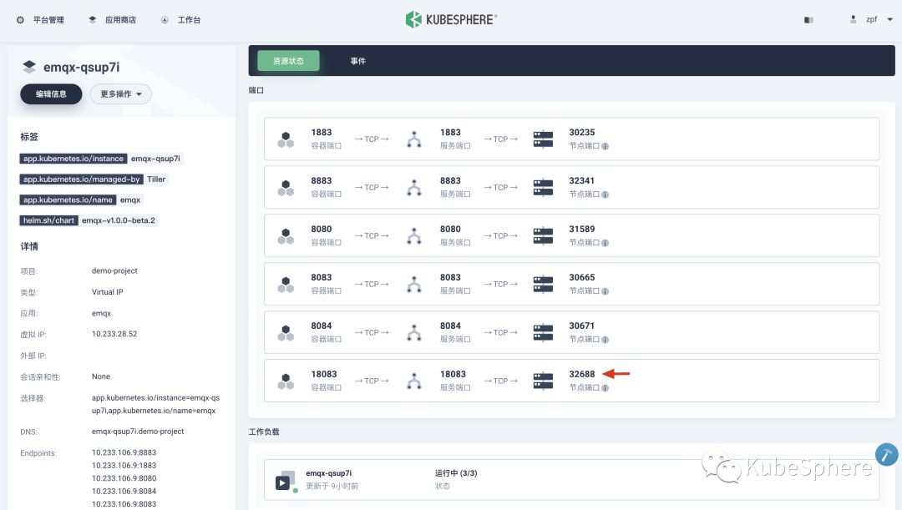Click node server icon beside 32341
Viewport: 902px width, 510px height.
click(543, 188)
